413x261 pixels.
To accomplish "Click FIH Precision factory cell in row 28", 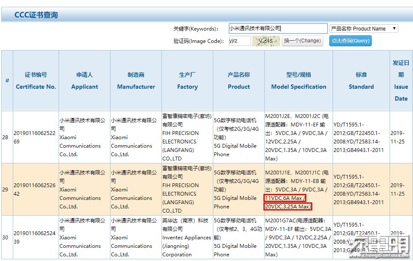I will [187, 138].
